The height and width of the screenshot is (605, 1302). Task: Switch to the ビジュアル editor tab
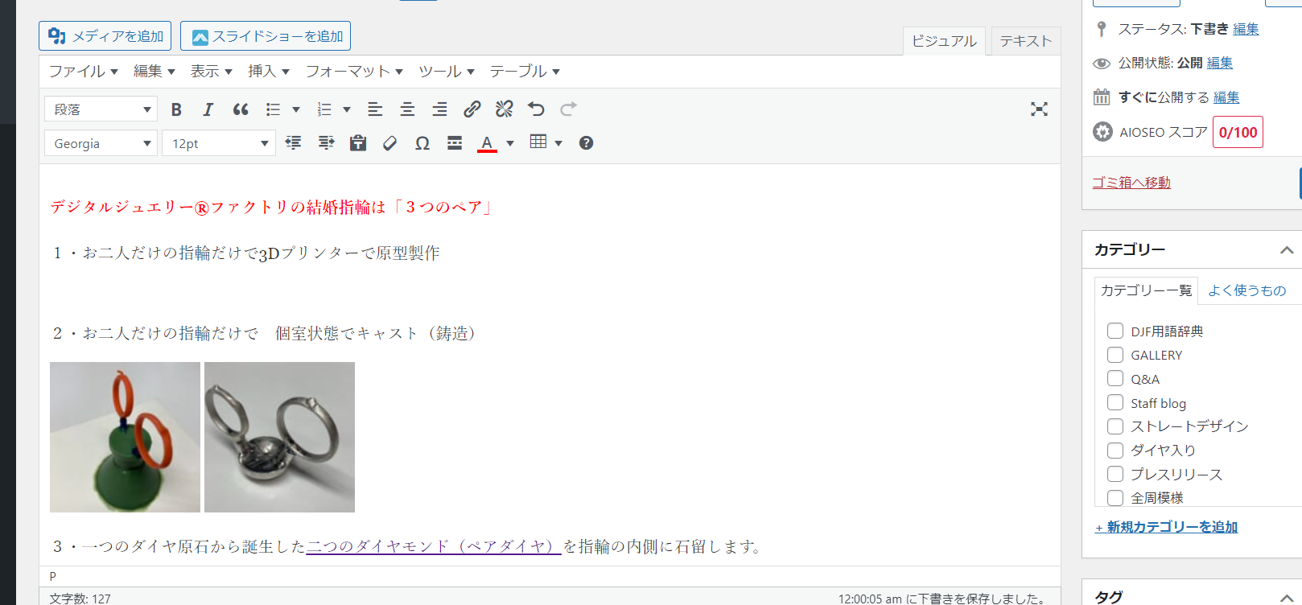tap(944, 41)
